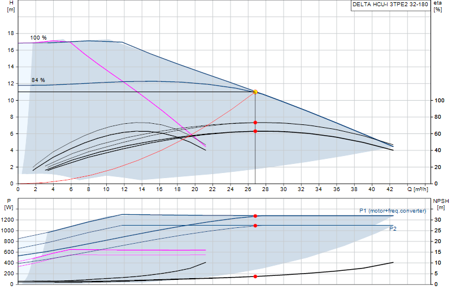This screenshot has width=452, height=294.
Task: Click the yellow duty point marker
Action: click(x=255, y=92)
